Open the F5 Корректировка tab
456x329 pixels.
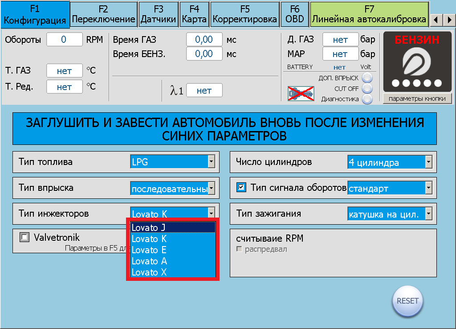245,15
